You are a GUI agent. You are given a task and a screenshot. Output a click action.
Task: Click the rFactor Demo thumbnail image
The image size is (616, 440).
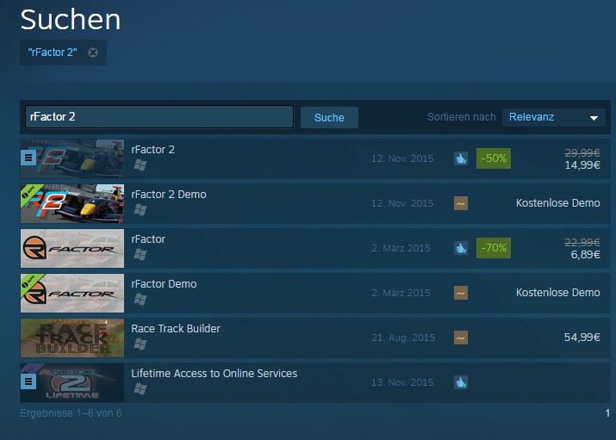72,294
